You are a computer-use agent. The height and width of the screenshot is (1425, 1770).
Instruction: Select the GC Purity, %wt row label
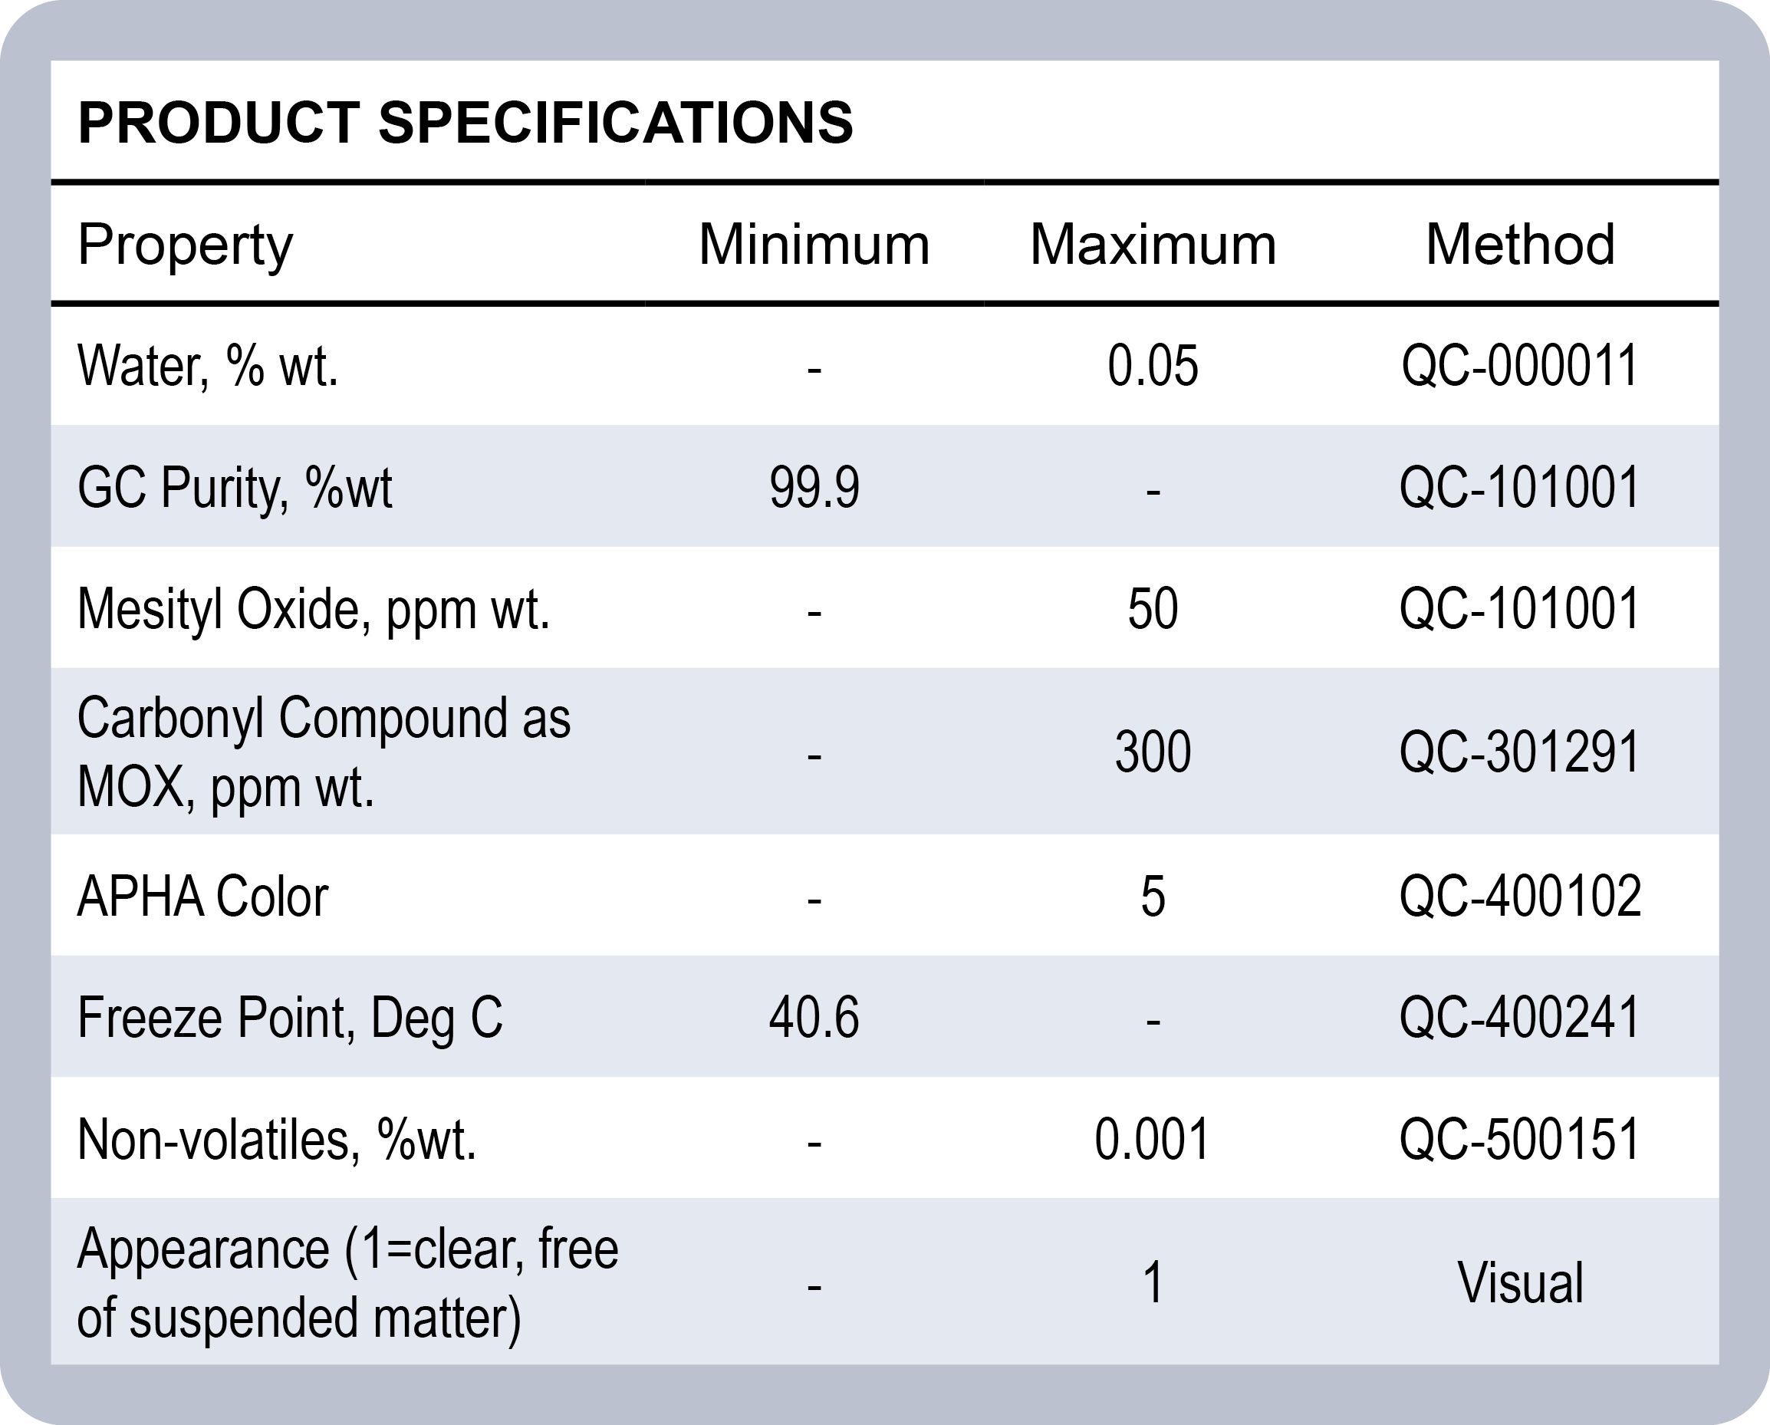tap(235, 488)
